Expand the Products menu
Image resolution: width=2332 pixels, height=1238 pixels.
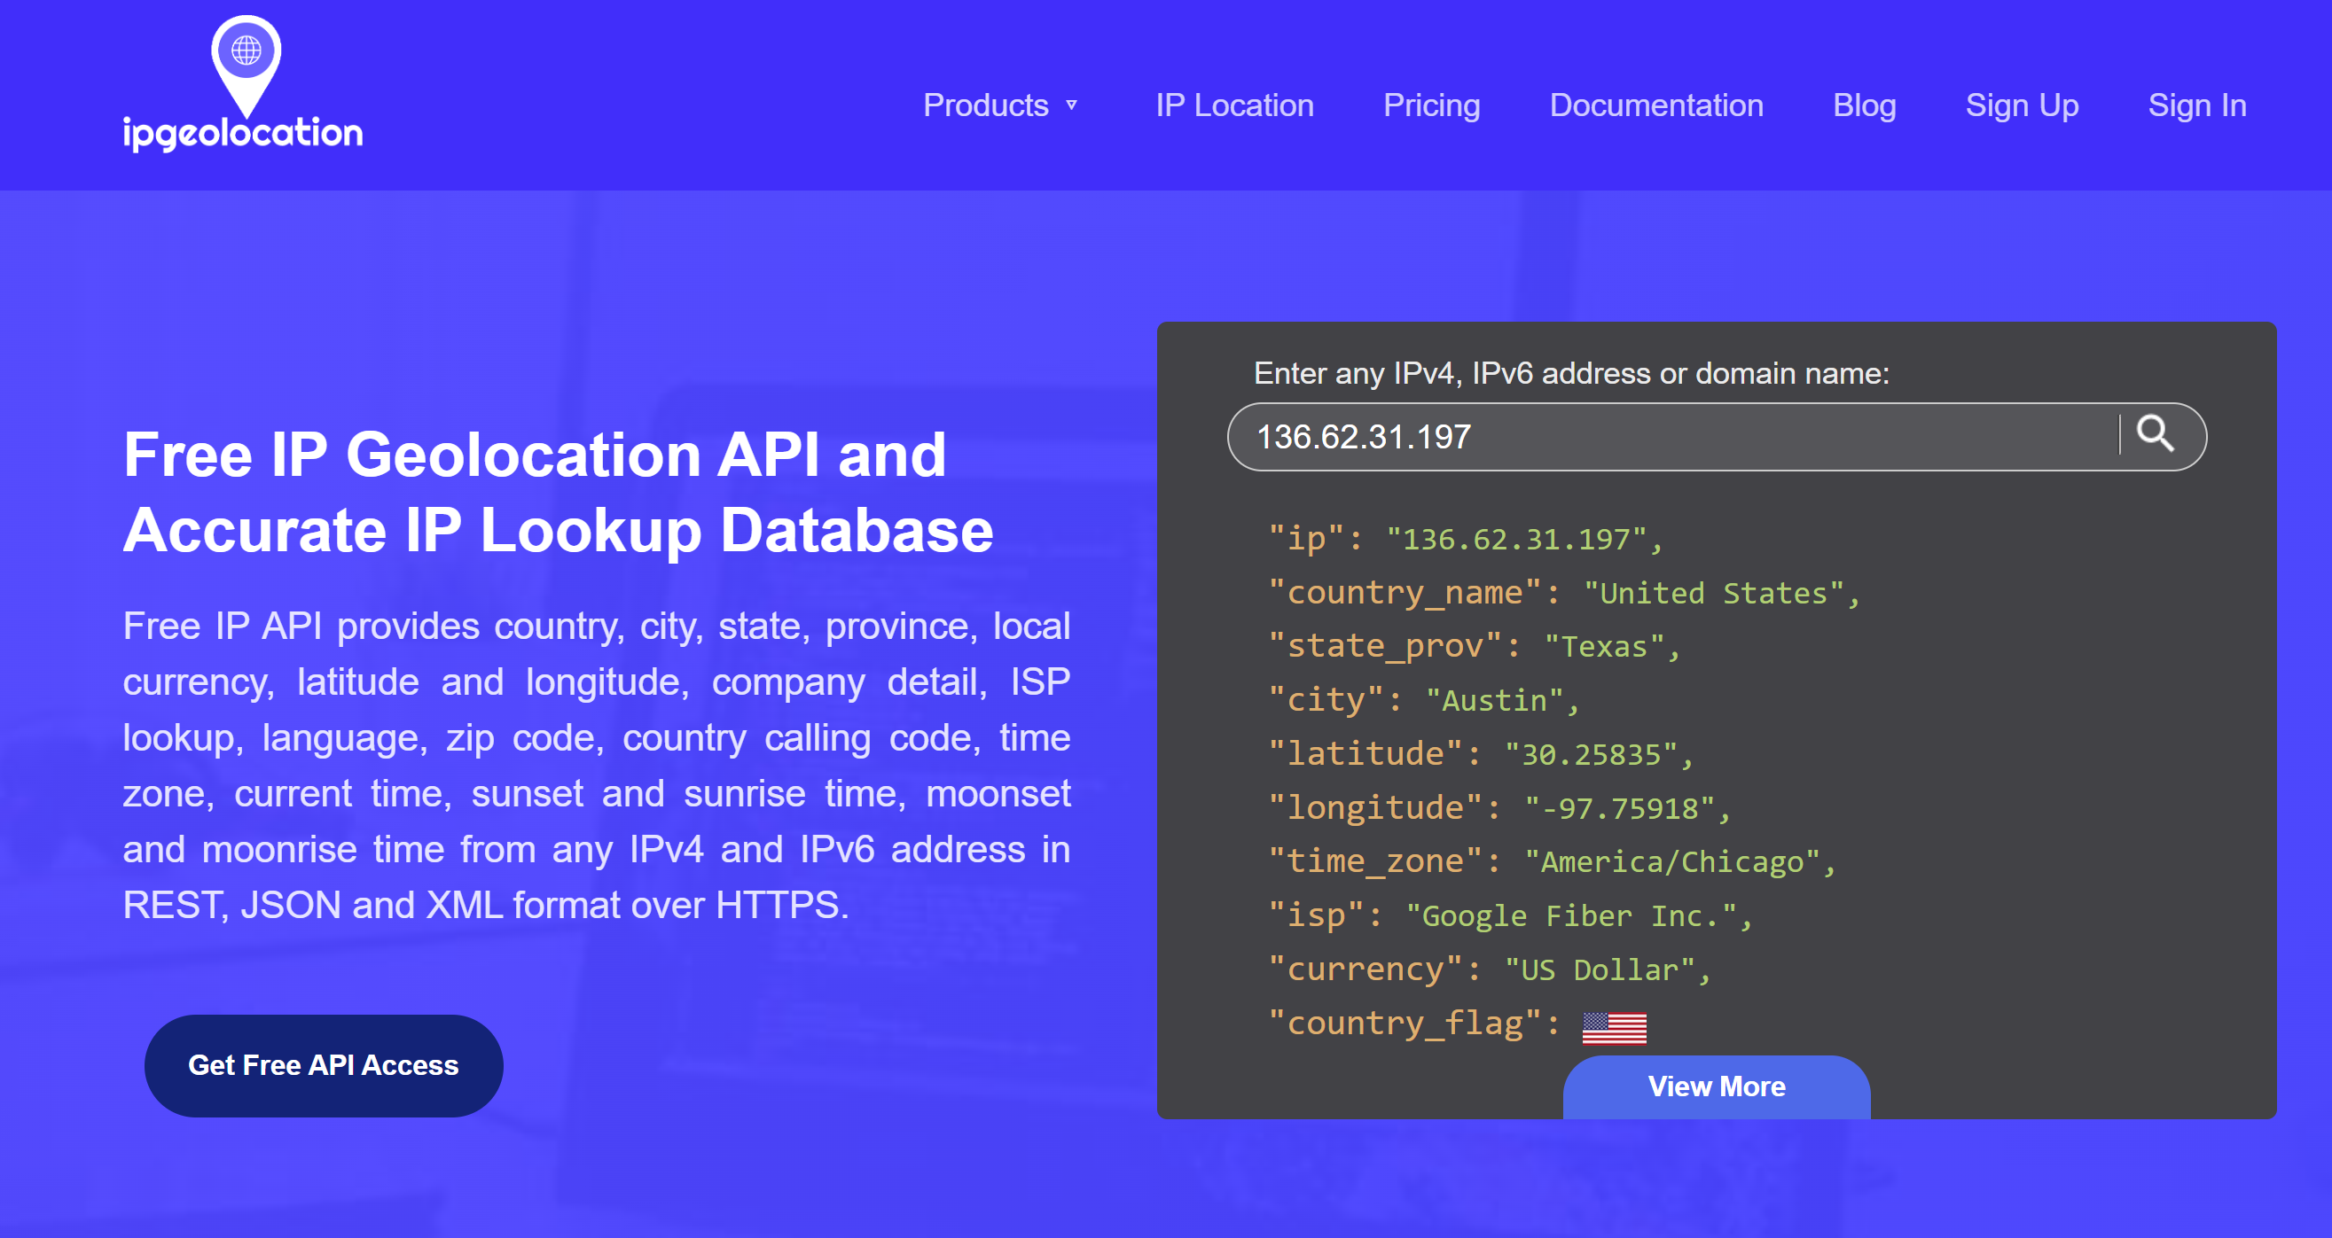coord(987,105)
